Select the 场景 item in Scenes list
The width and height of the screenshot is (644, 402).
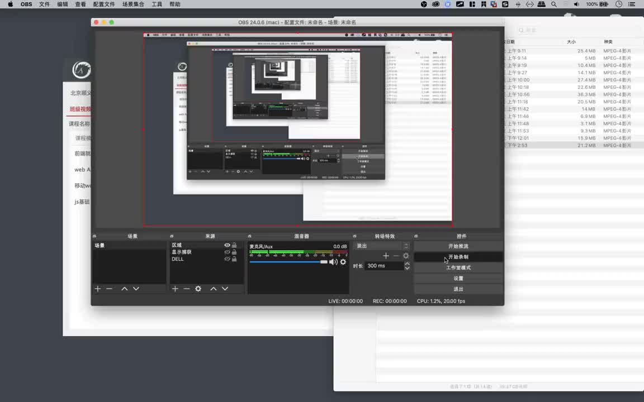pos(129,245)
